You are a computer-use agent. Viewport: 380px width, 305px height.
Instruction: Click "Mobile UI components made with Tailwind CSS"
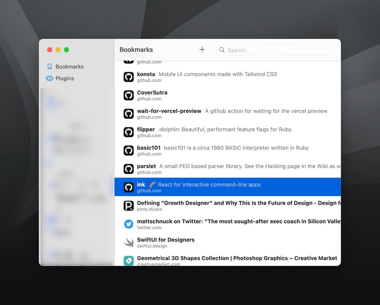[x=218, y=74]
